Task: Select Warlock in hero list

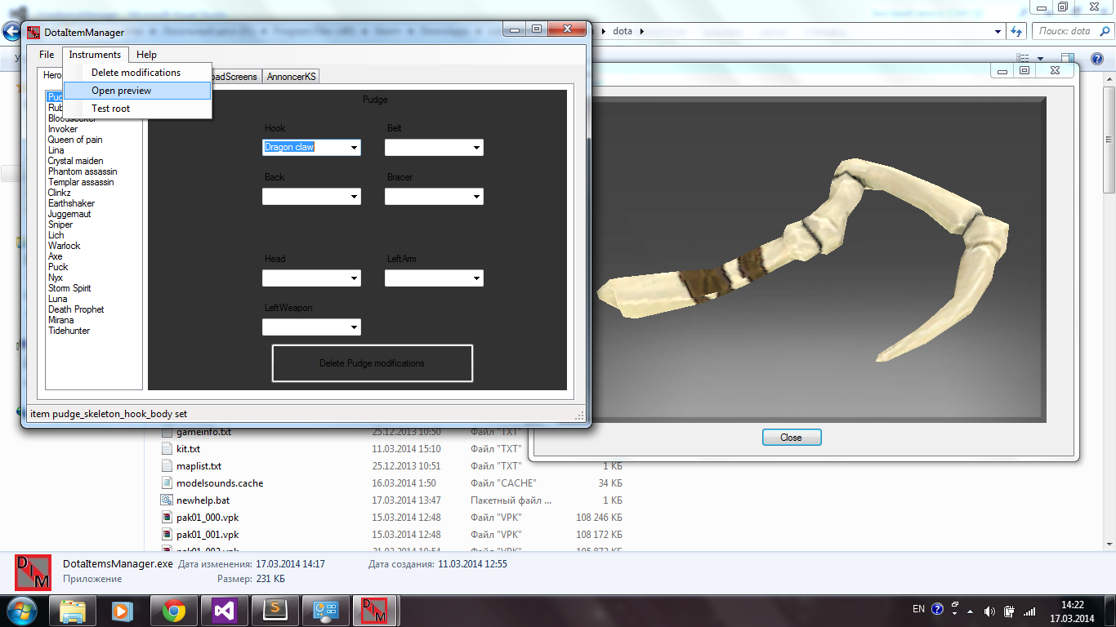Action: (64, 246)
